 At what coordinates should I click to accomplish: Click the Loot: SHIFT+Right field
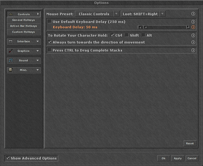pyautogui.click(x=140, y=14)
